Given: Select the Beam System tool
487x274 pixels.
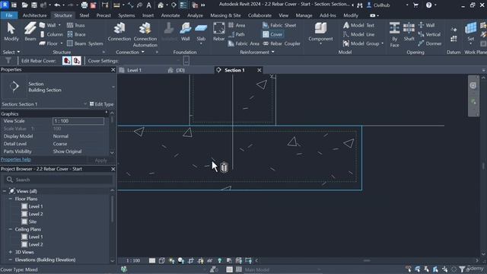Looking at the screenshot, I should click(x=84, y=43).
